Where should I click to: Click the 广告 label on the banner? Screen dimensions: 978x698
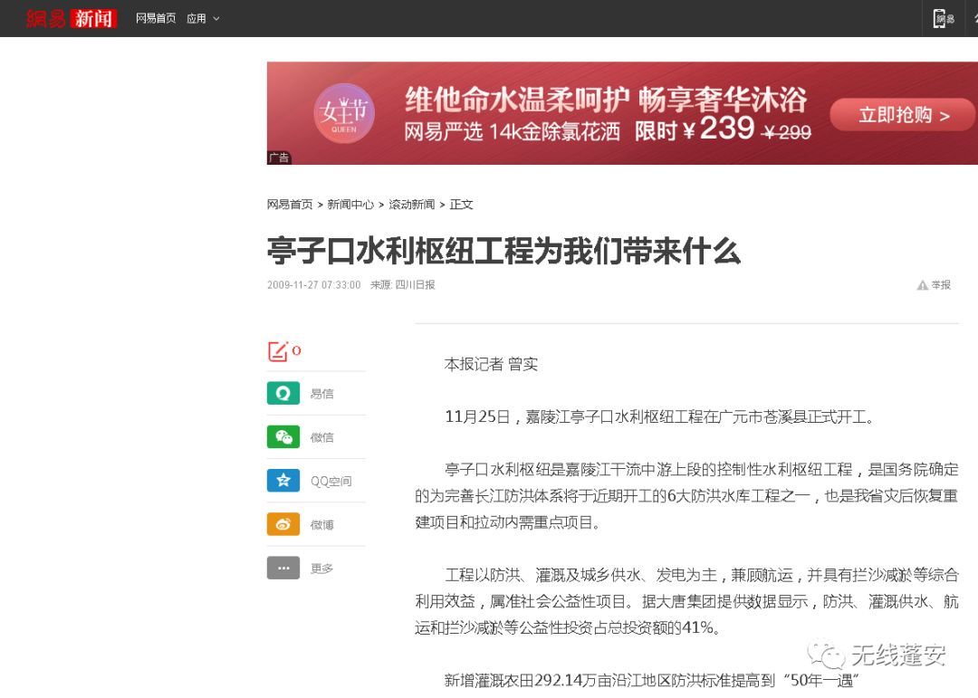(279, 158)
